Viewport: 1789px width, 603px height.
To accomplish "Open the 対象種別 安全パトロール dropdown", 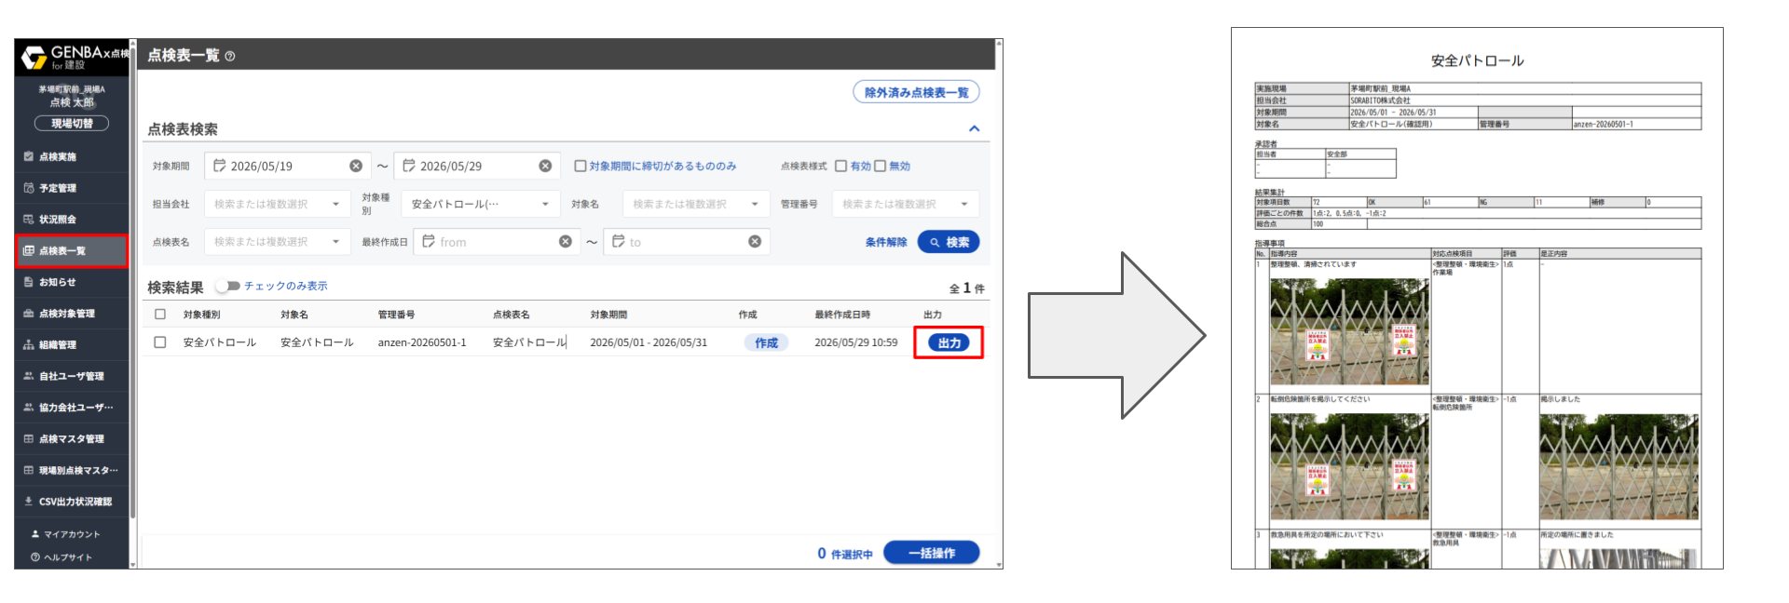I will [481, 204].
